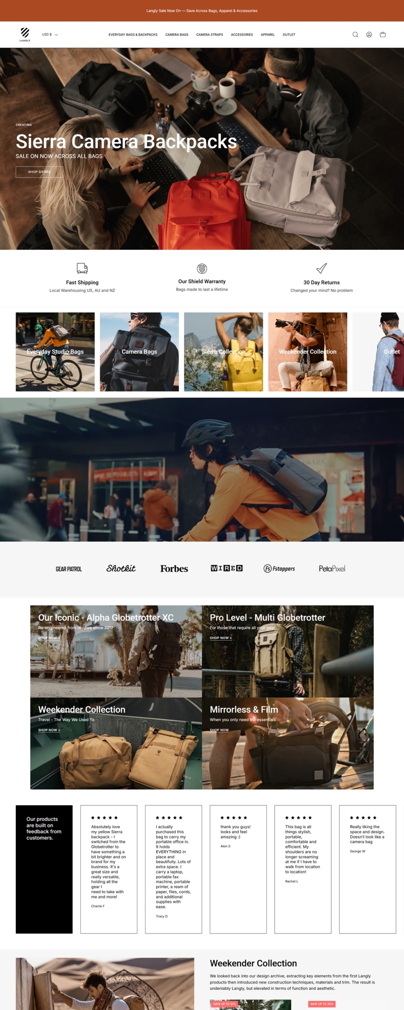Click the bottom Weekender Collection heading

tap(253, 963)
